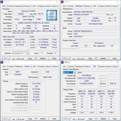The image size is (121, 121).
Task: Click the Max TDP value 95.0 W
Action: 41,14
